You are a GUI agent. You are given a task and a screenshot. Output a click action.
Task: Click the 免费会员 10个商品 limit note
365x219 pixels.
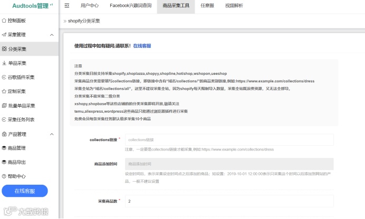pos(112,118)
